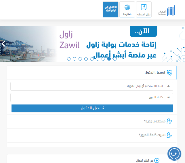Select the first carousel dot
Image resolution: width=185 pixels, height=163 pixels.
pyautogui.click(x=69, y=59)
